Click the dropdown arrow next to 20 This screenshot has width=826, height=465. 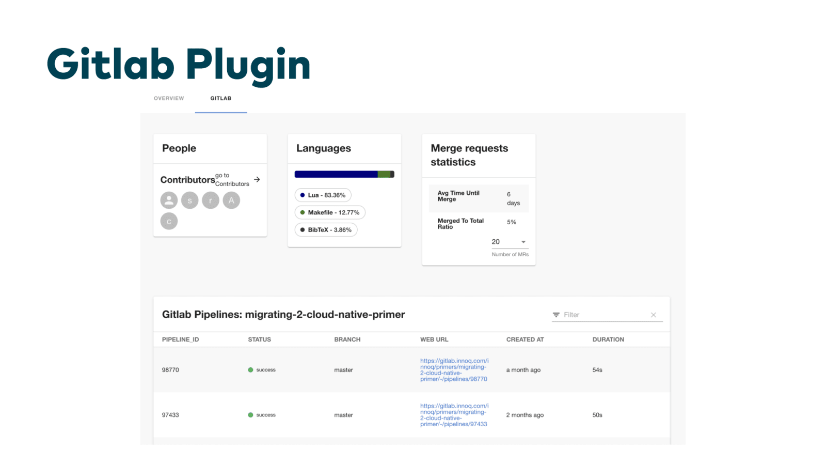pyautogui.click(x=523, y=242)
